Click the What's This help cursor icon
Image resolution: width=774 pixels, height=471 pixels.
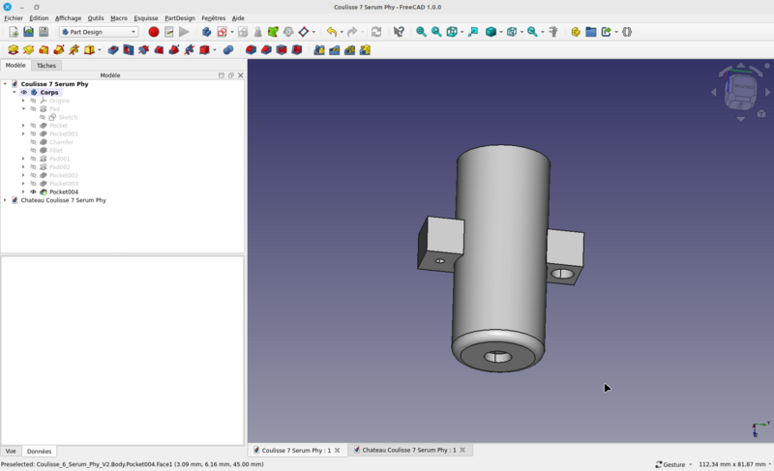tap(399, 32)
